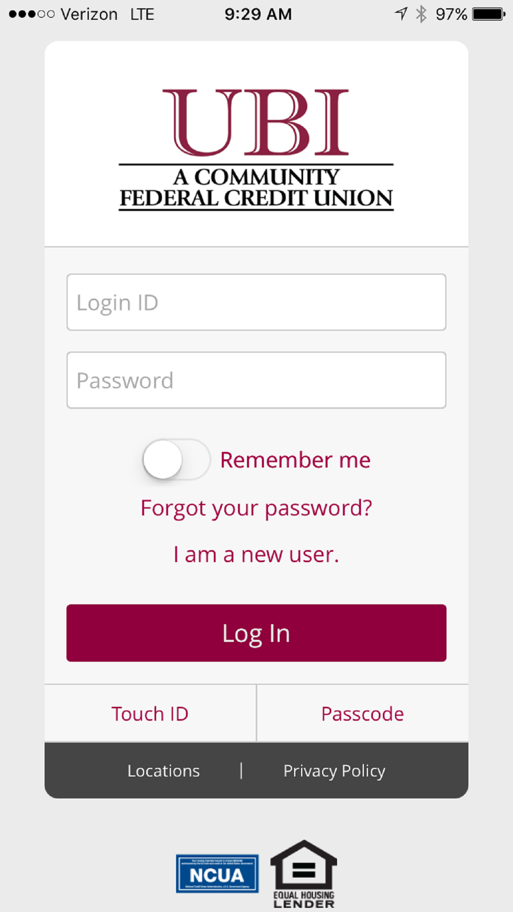The width and height of the screenshot is (513, 912).
Task: Switch to Passcode login
Action: point(362,714)
